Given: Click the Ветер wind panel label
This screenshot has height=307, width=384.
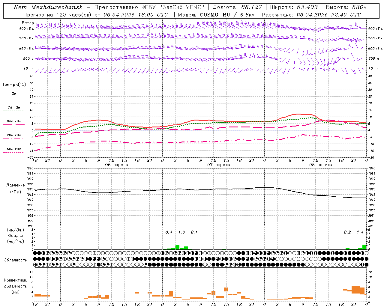Looking at the screenshot, I should tap(28, 23).
